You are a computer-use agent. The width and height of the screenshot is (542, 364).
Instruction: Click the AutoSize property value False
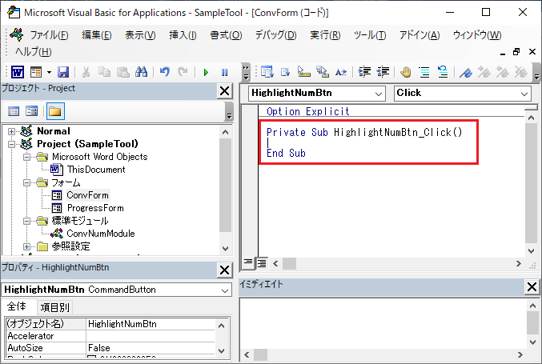click(151, 348)
